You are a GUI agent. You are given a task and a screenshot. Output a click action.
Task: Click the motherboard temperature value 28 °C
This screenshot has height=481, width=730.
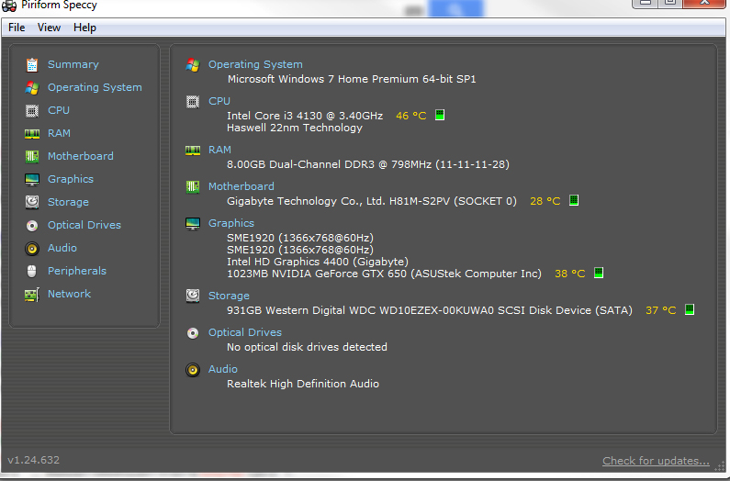coord(545,201)
